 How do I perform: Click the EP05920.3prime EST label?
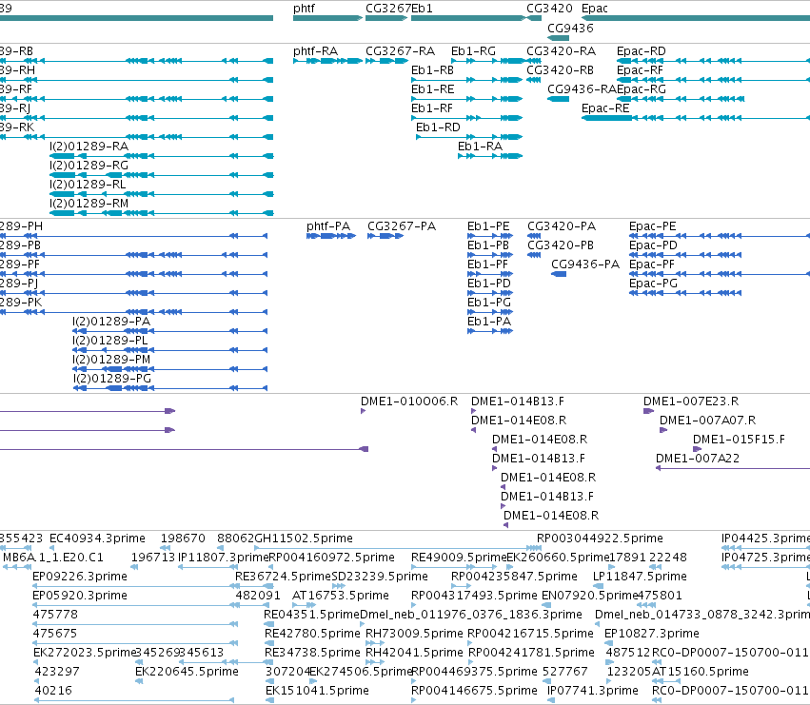tap(80, 596)
